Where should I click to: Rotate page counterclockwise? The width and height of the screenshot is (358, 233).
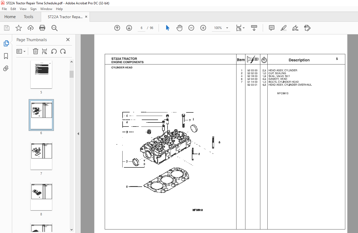tap(54, 51)
